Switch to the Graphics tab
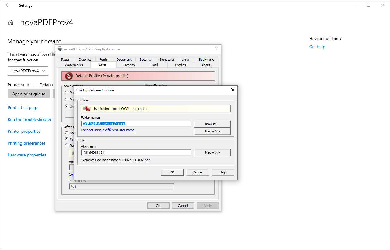The width and height of the screenshot is (390, 250). 85,60
